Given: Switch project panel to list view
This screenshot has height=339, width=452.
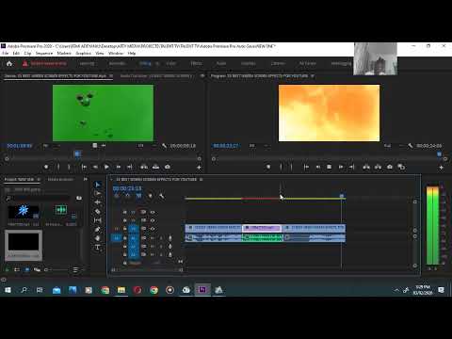Looking at the screenshot, I should [x=17, y=269].
